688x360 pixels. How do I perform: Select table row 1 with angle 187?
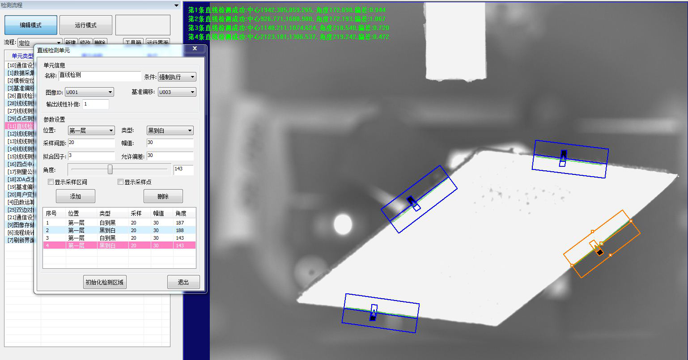(119, 222)
